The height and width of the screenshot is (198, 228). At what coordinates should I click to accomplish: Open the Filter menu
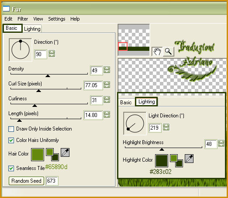pyautogui.click(x=23, y=19)
